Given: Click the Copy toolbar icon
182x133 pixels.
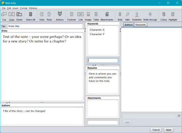Looking at the screenshot, I should pos(11,16).
